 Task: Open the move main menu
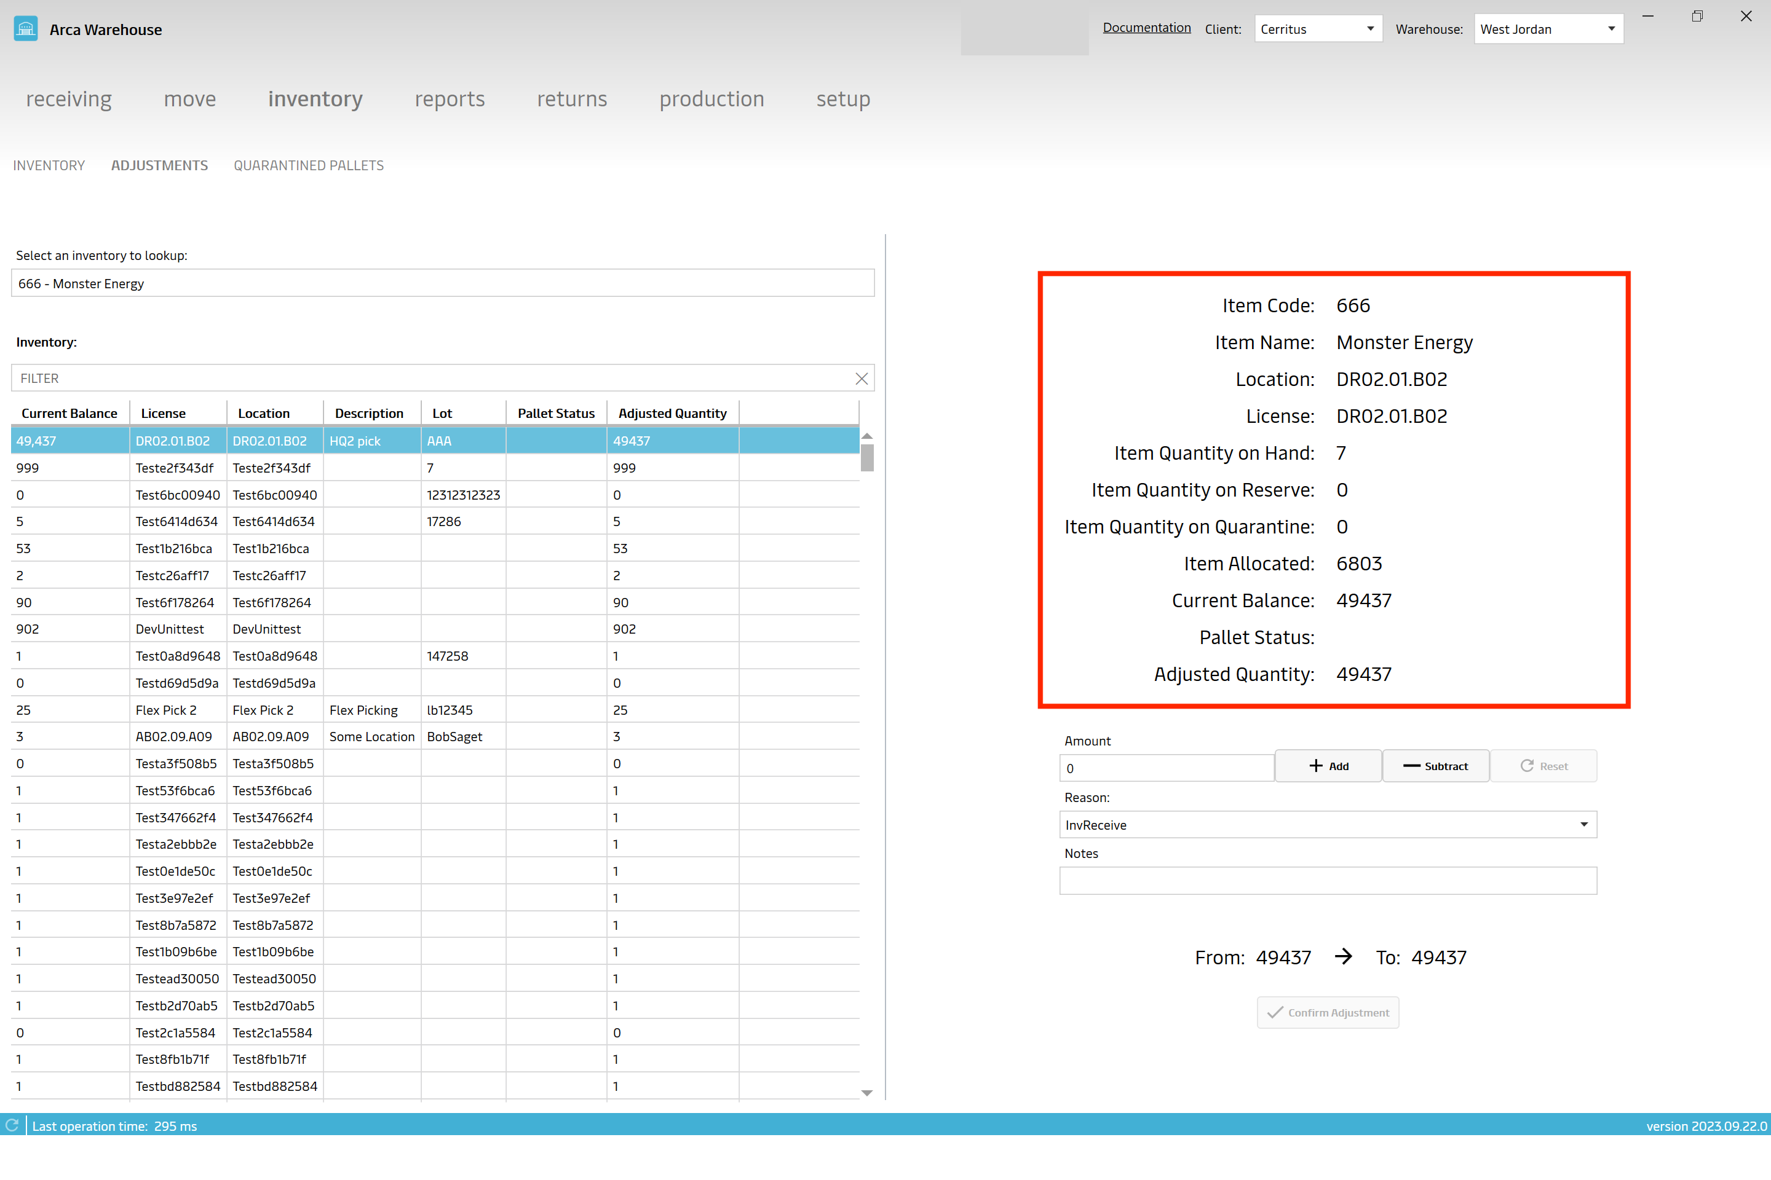pyautogui.click(x=190, y=98)
